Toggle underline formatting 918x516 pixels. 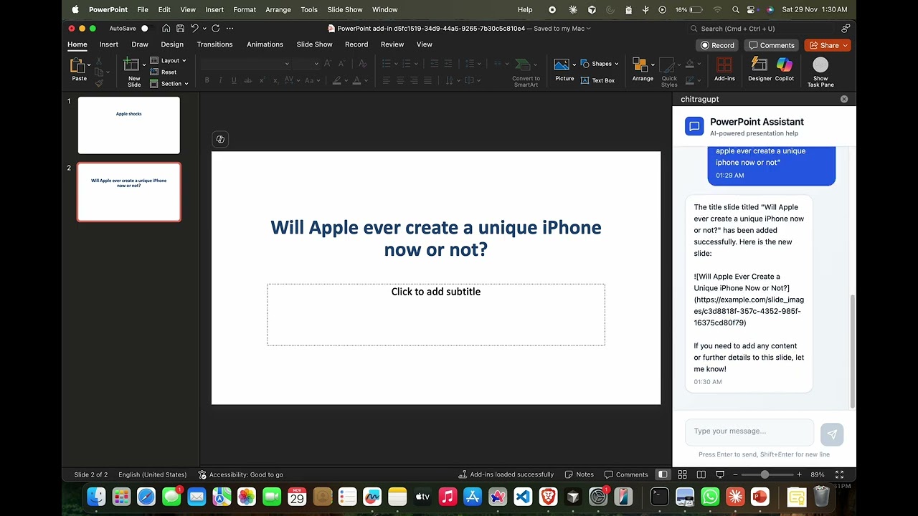click(234, 80)
